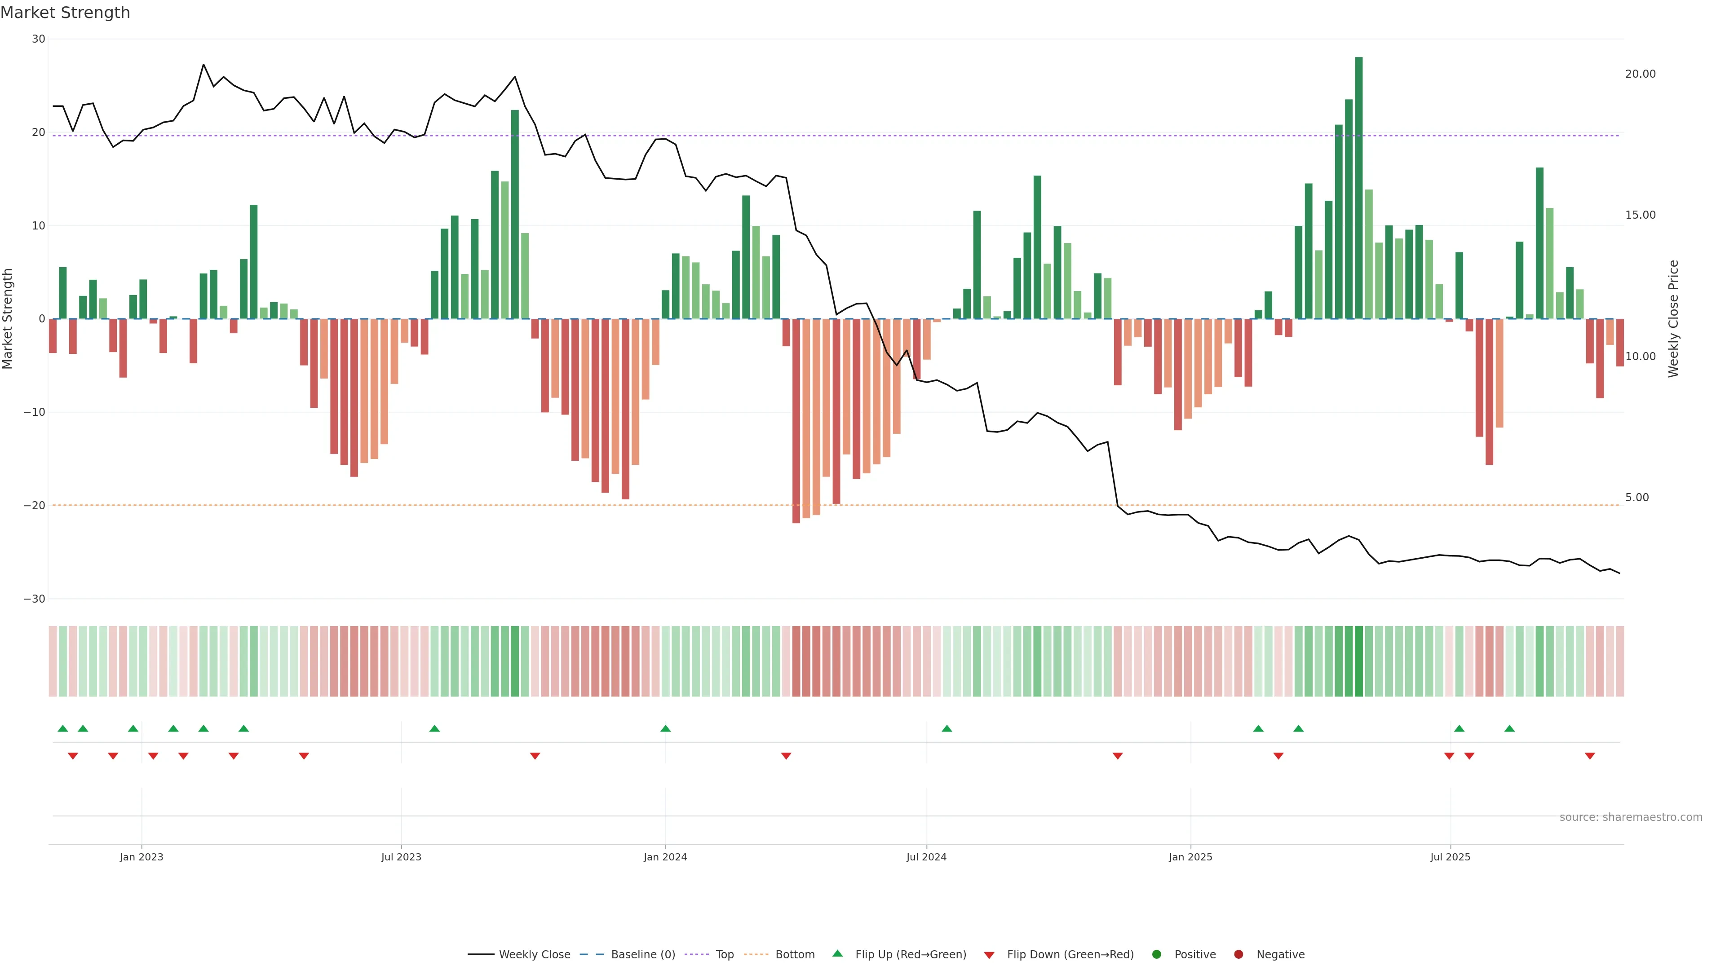Click the rightmost red flip-down triangle
Image resolution: width=1725 pixels, height=970 pixels.
[x=1590, y=756]
